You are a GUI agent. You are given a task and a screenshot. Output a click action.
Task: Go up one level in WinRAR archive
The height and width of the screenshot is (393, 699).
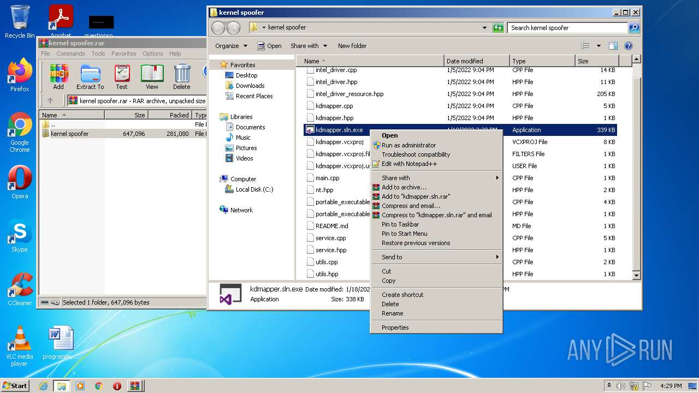(50, 100)
